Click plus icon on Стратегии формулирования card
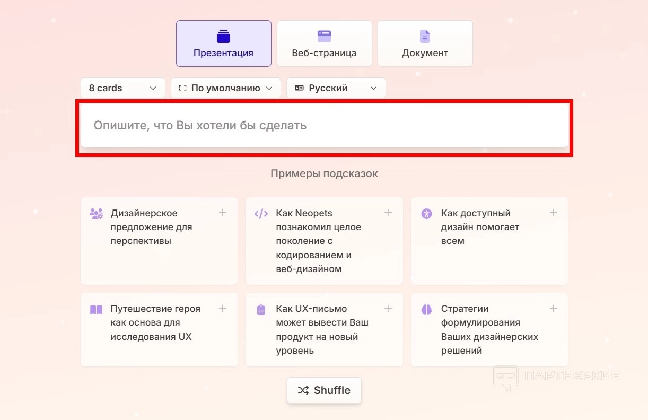The image size is (648, 420). (553, 309)
